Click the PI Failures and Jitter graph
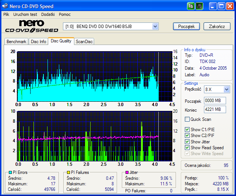The height and width of the screenshot is (196, 236). [x=95, y=136]
